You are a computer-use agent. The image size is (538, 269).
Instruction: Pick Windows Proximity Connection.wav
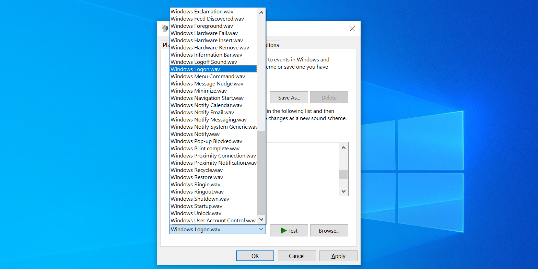tap(213, 156)
